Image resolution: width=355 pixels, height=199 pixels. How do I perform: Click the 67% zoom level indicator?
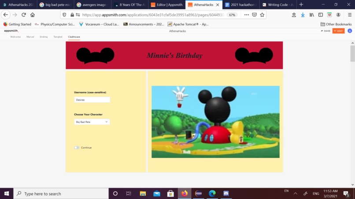[232, 15]
